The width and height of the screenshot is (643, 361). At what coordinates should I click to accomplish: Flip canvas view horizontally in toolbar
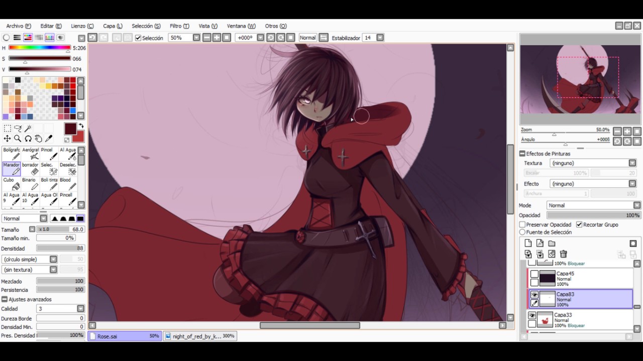[324, 38]
